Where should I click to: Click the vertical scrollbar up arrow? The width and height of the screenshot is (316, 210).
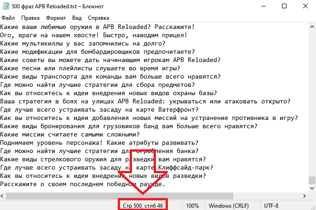click(312, 27)
